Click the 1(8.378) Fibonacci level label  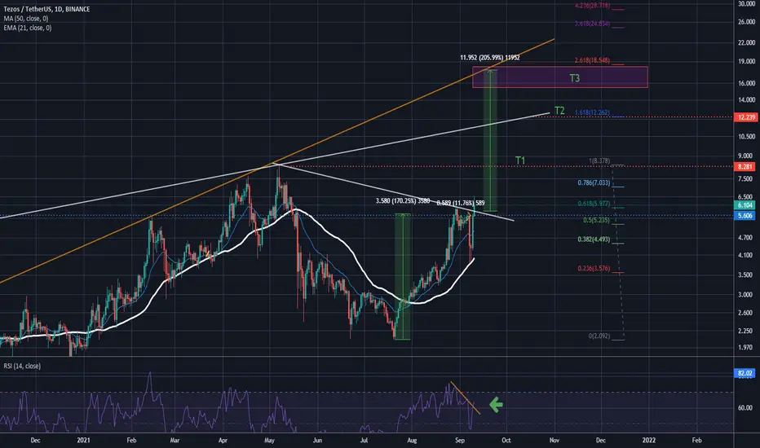(599, 160)
